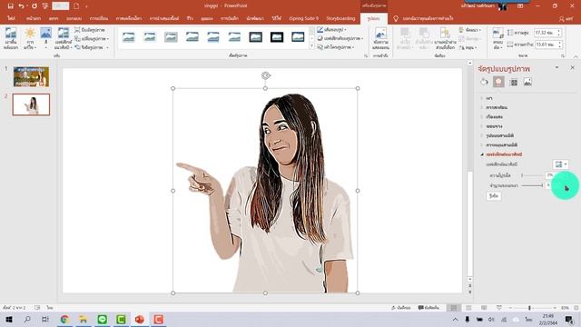Open the Design ribbon tab
581x327 pixels.
(74, 18)
